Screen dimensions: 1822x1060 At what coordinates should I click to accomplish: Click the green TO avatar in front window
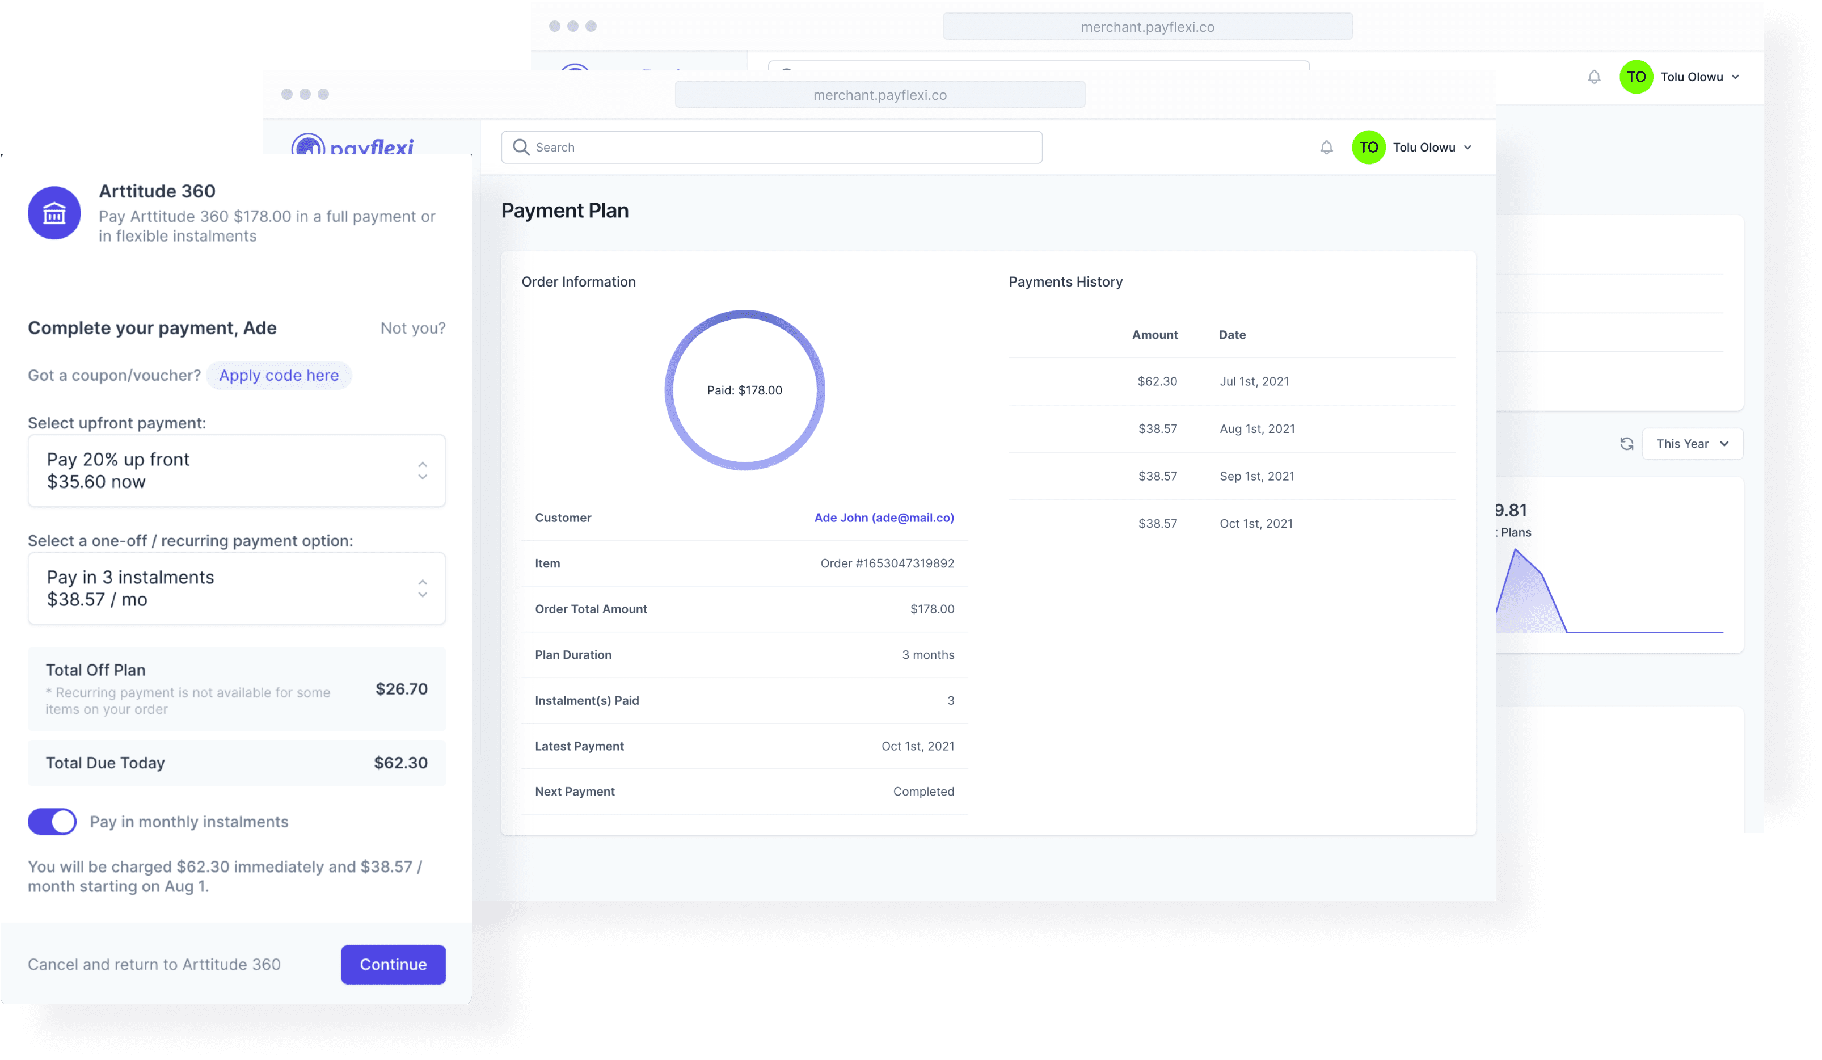(x=1368, y=148)
